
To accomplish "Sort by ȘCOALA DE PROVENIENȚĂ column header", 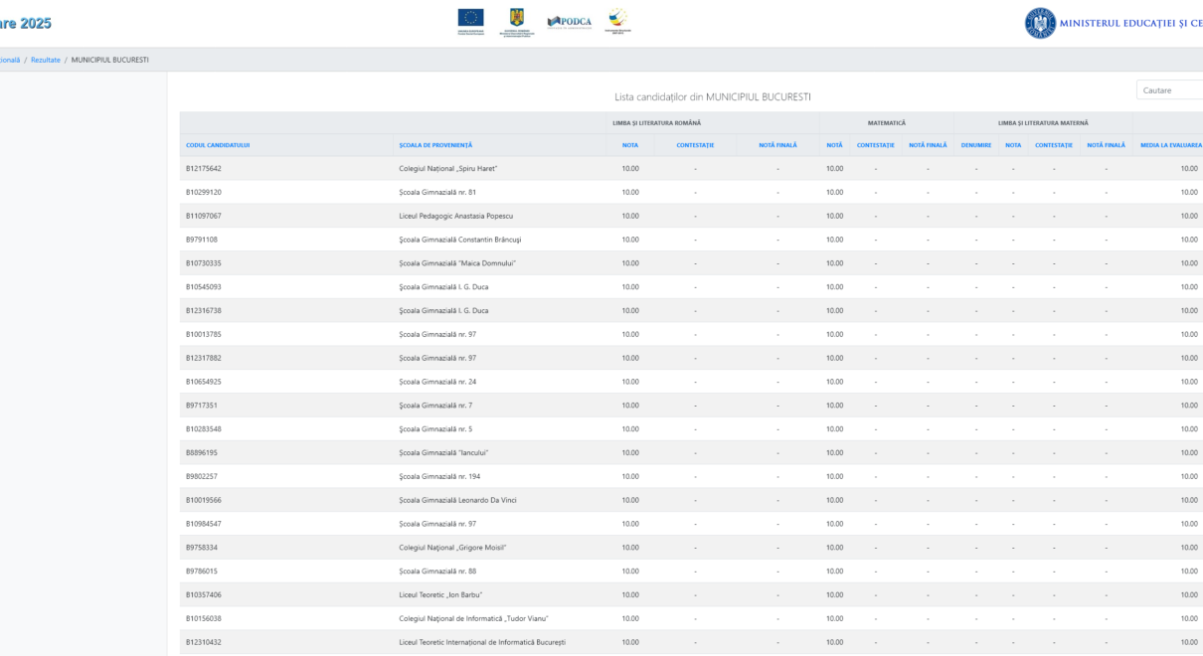I will (x=435, y=145).
